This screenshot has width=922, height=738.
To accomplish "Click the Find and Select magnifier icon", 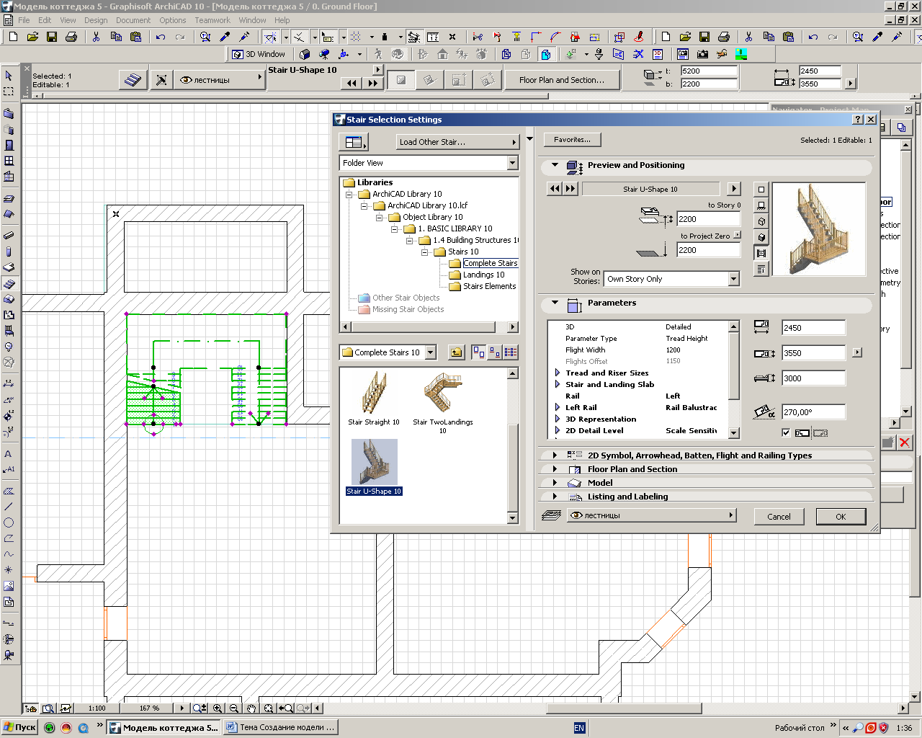I will [x=205, y=37].
